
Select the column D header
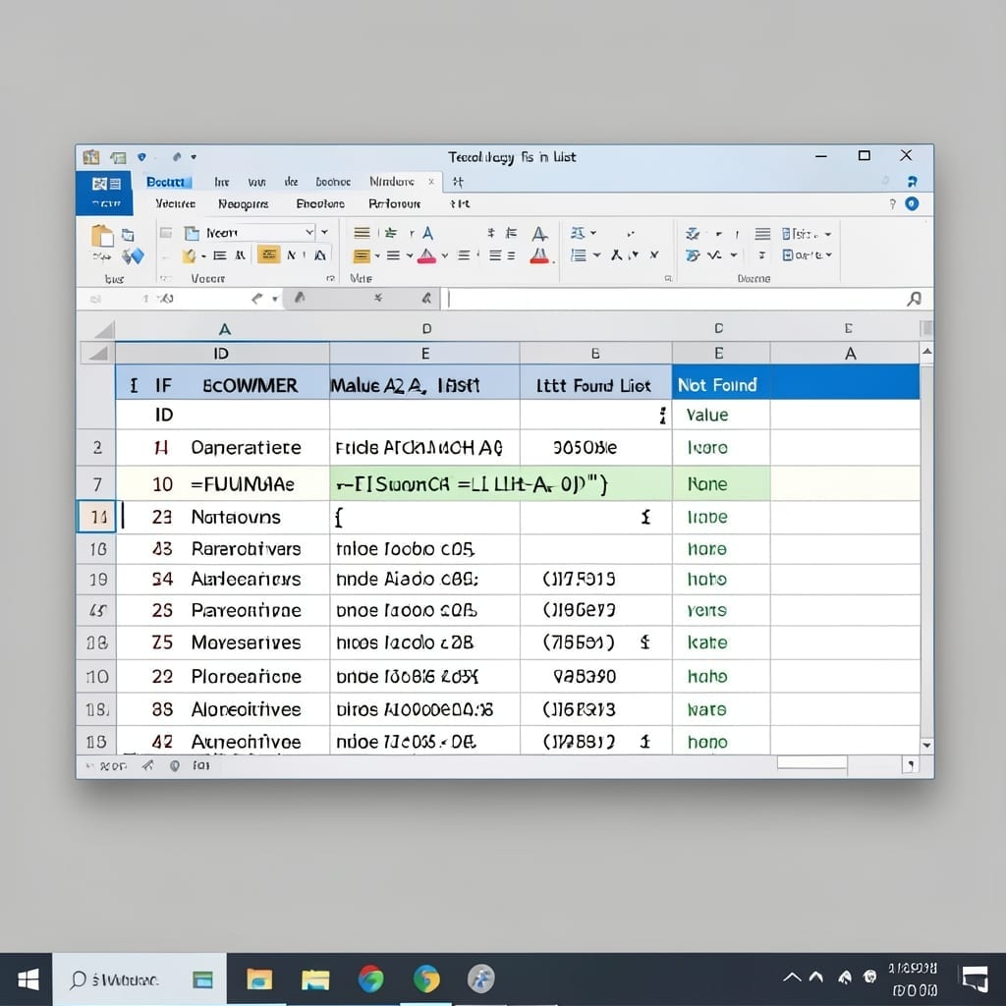coord(426,329)
